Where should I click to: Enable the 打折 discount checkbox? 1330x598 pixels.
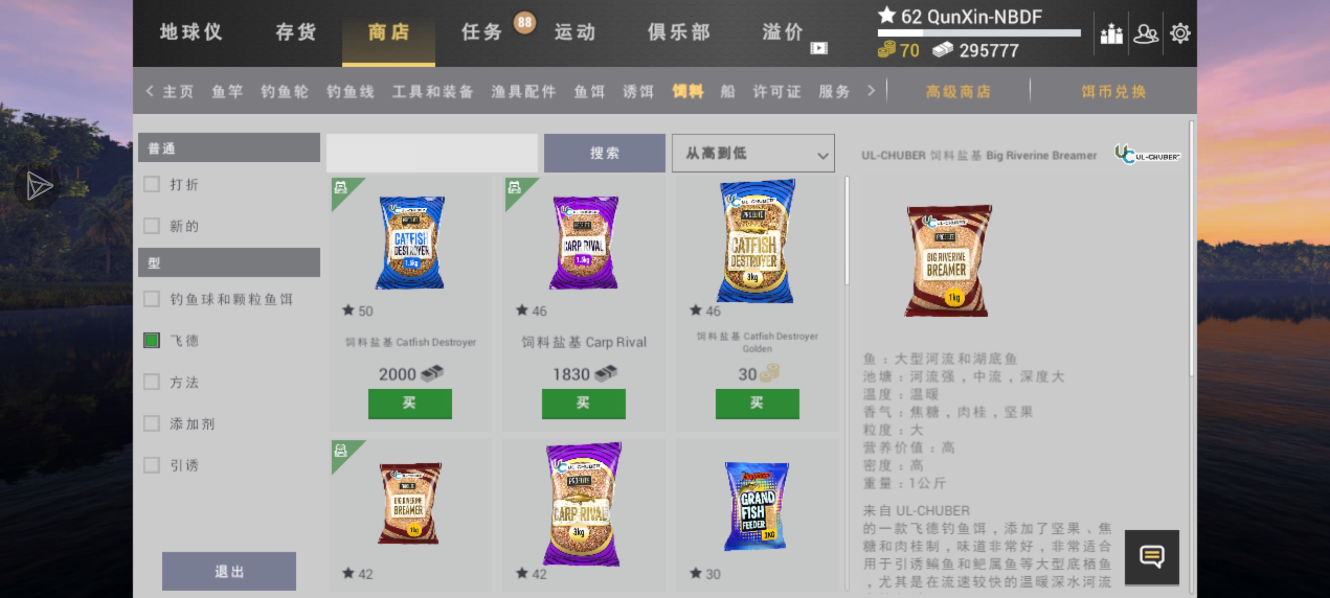coord(151,184)
